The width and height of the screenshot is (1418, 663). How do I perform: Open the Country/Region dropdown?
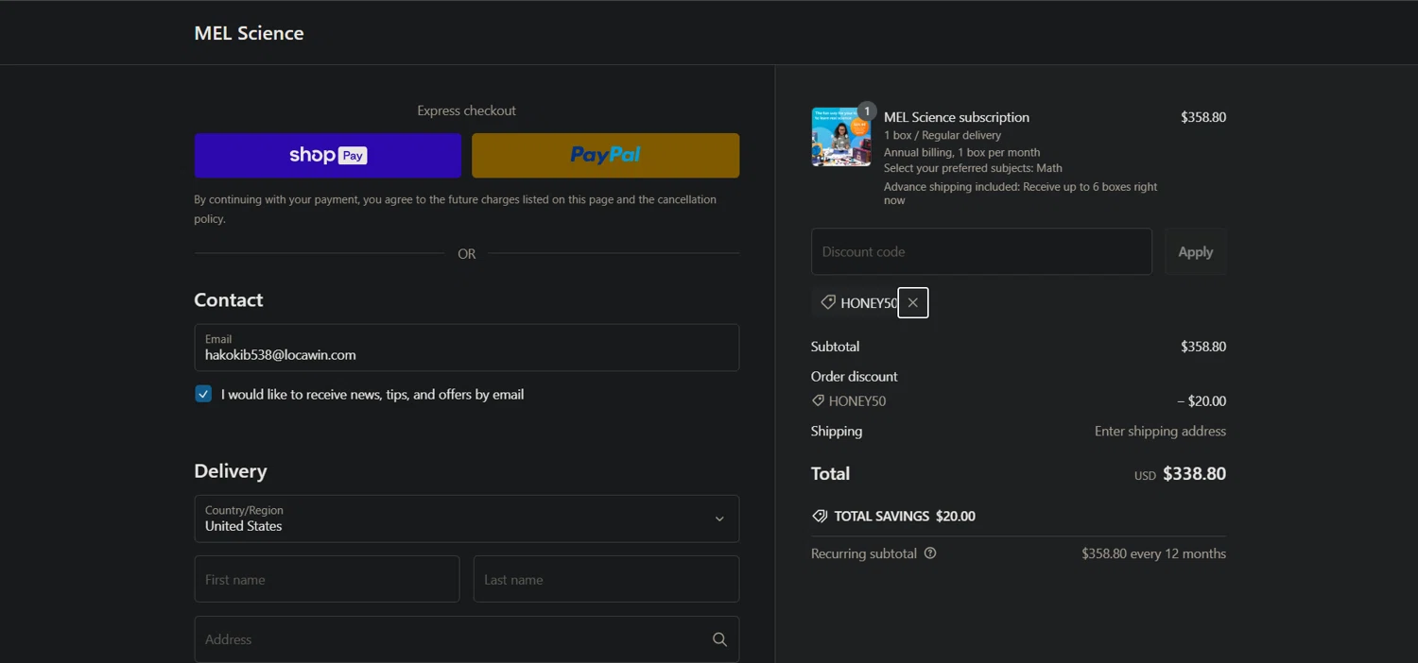tap(466, 518)
